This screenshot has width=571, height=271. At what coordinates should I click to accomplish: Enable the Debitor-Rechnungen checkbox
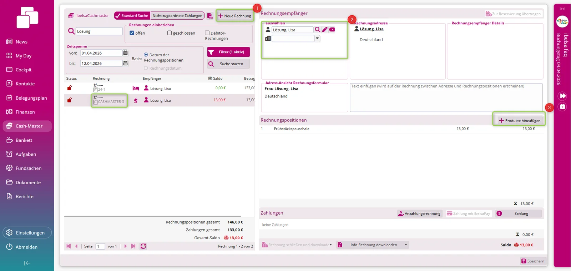click(207, 33)
